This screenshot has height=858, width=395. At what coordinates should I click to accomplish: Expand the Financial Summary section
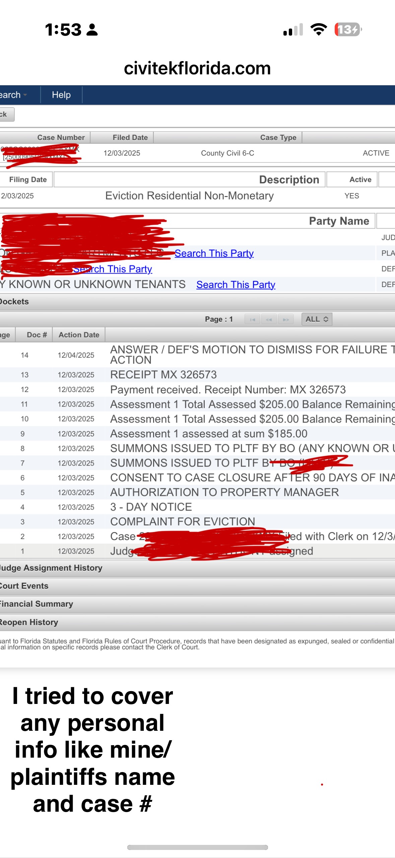pos(36,604)
